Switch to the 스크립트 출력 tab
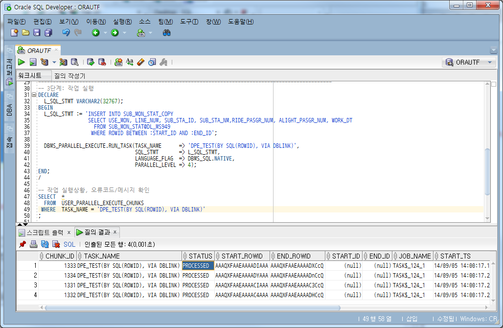Viewport: 503px width, 328px height. click(45, 233)
